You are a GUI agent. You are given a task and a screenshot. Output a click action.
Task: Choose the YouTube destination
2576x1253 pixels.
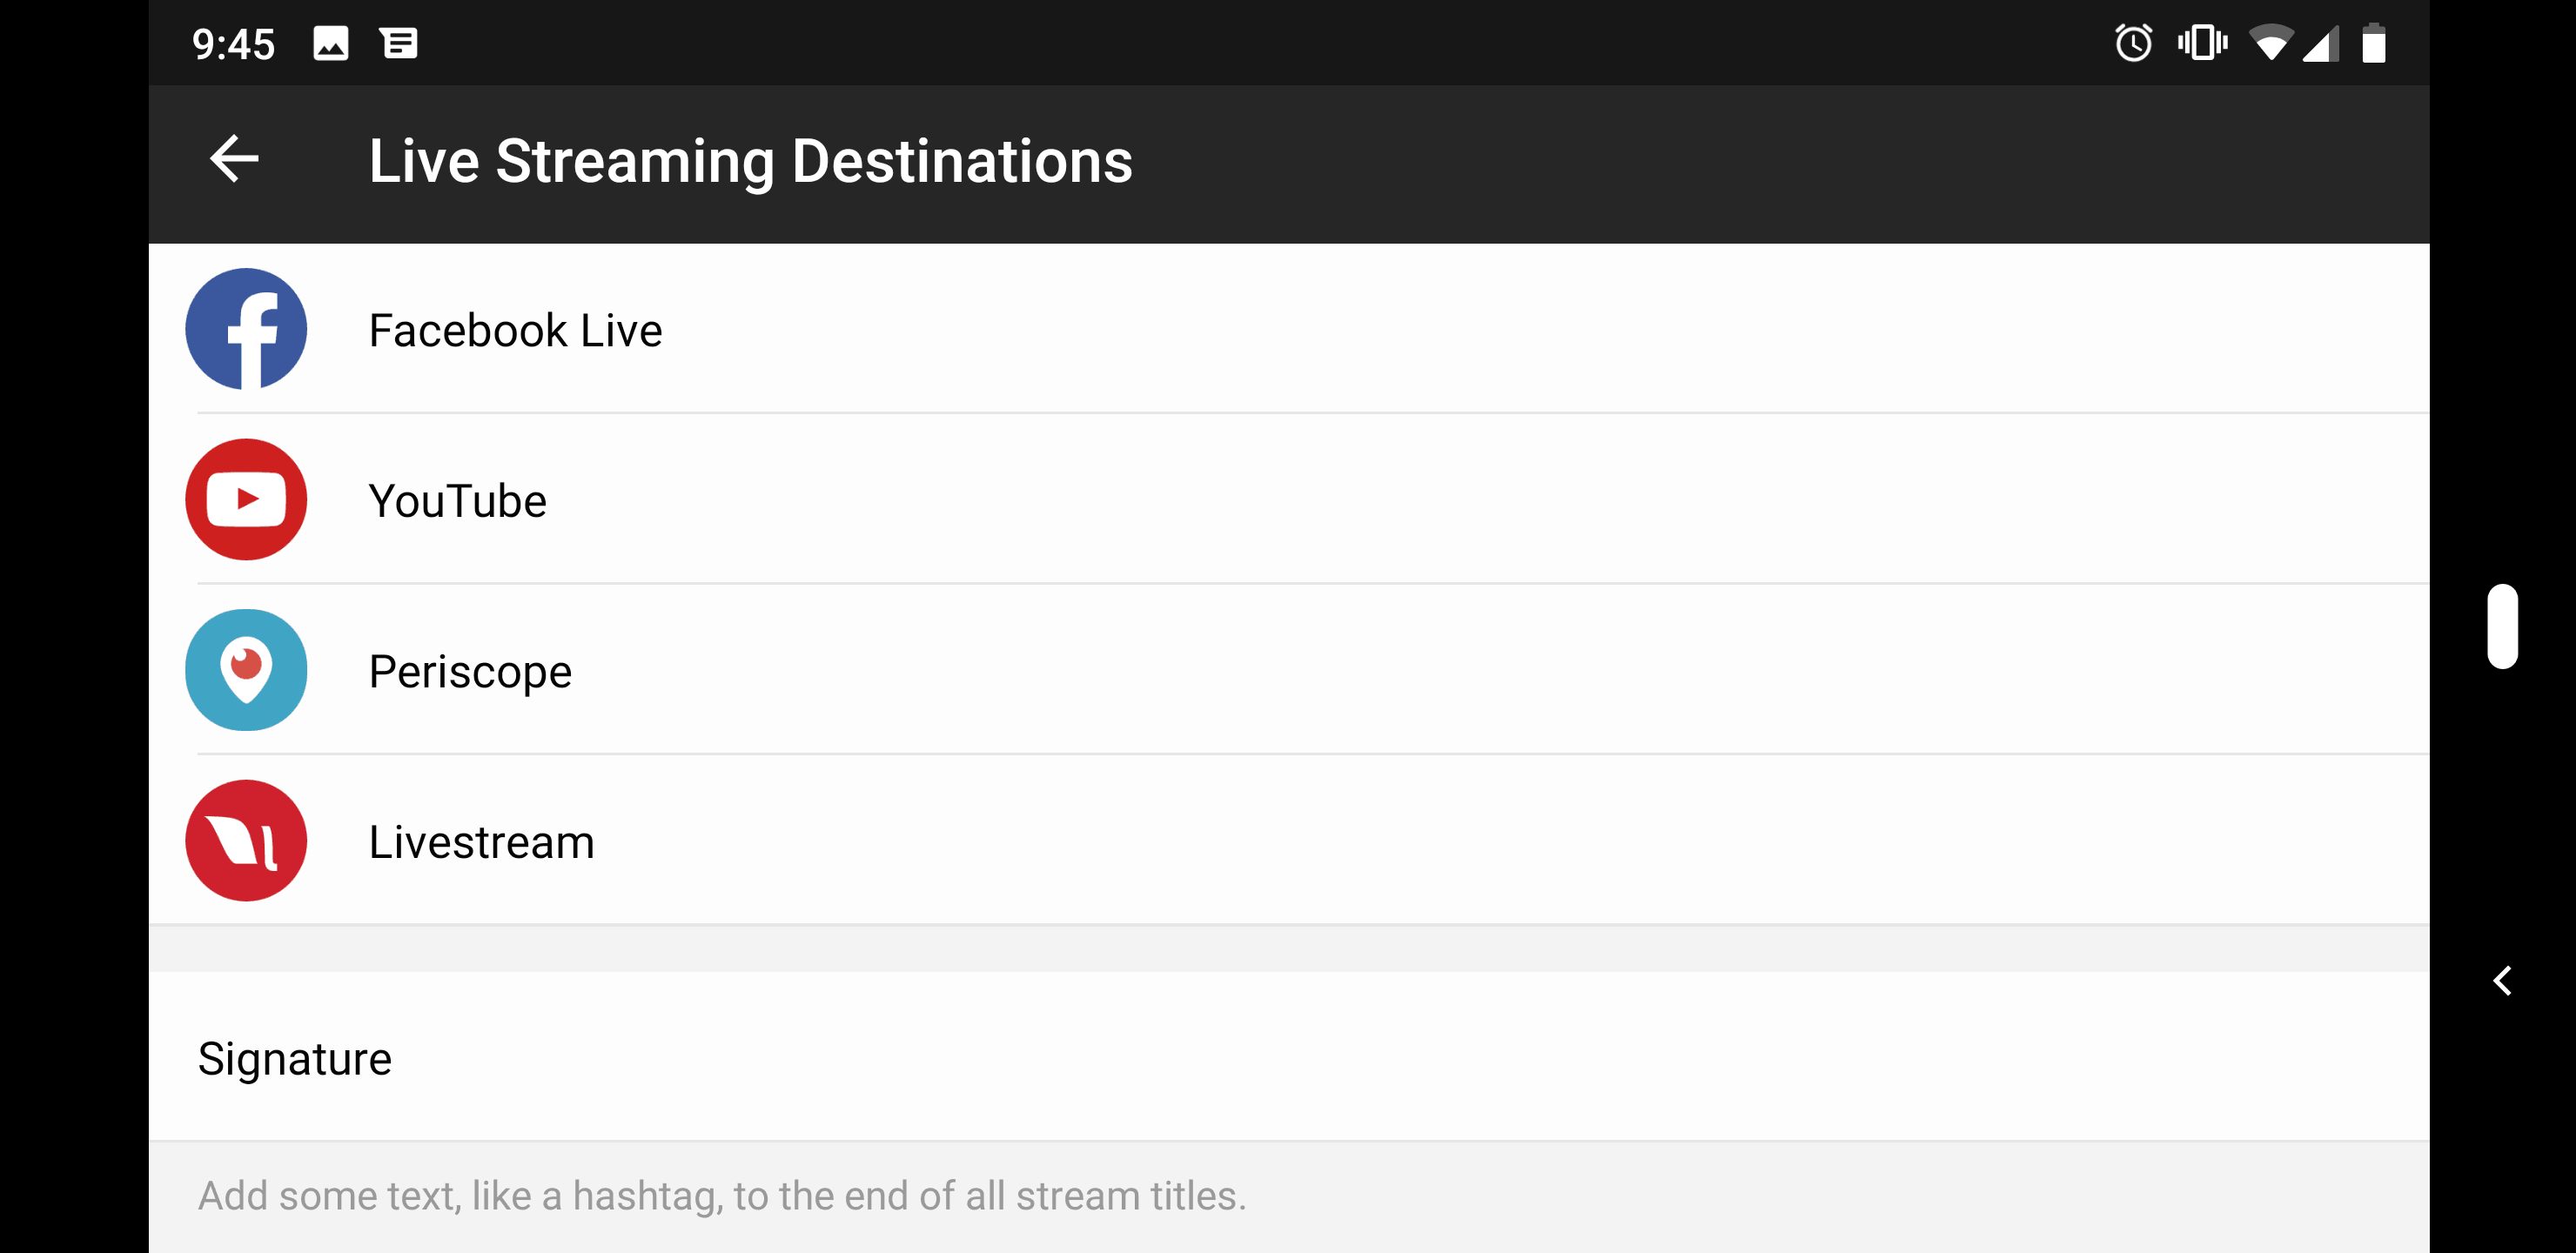pos(458,501)
